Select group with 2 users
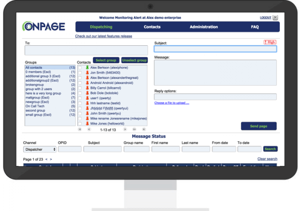The image size is (301, 211). 50,89
